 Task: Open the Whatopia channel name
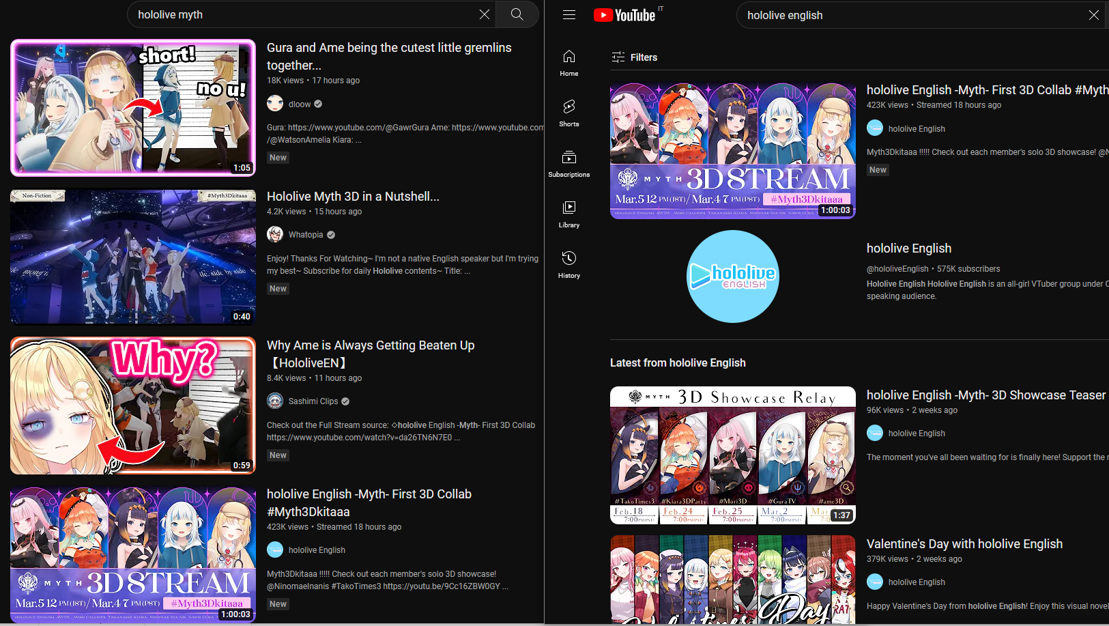pyautogui.click(x=306, y=235)
